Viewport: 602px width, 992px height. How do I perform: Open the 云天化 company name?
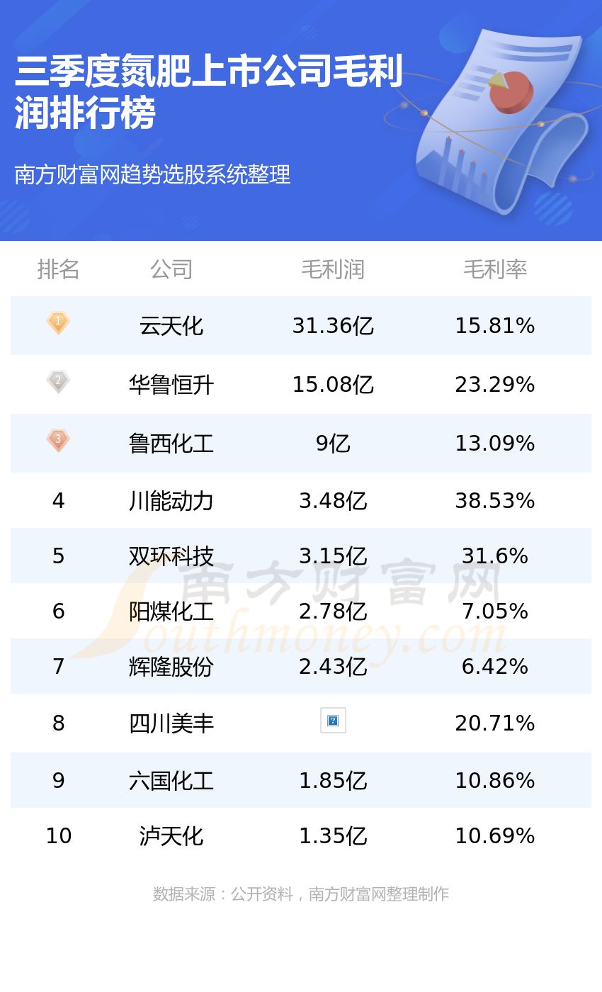171,326
